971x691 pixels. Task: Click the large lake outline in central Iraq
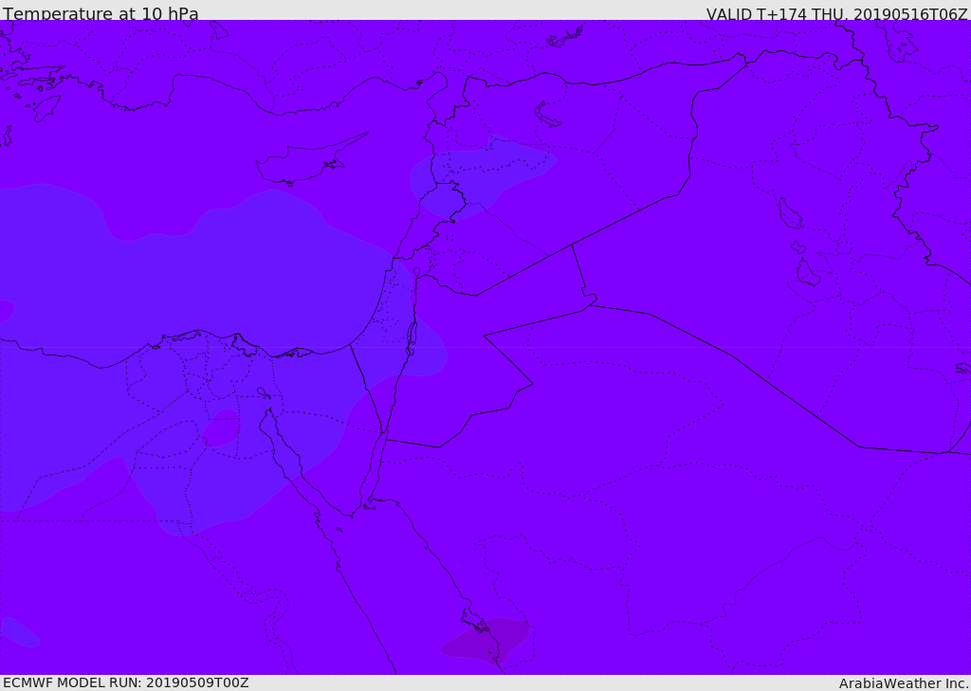click(x=789, y=213)
